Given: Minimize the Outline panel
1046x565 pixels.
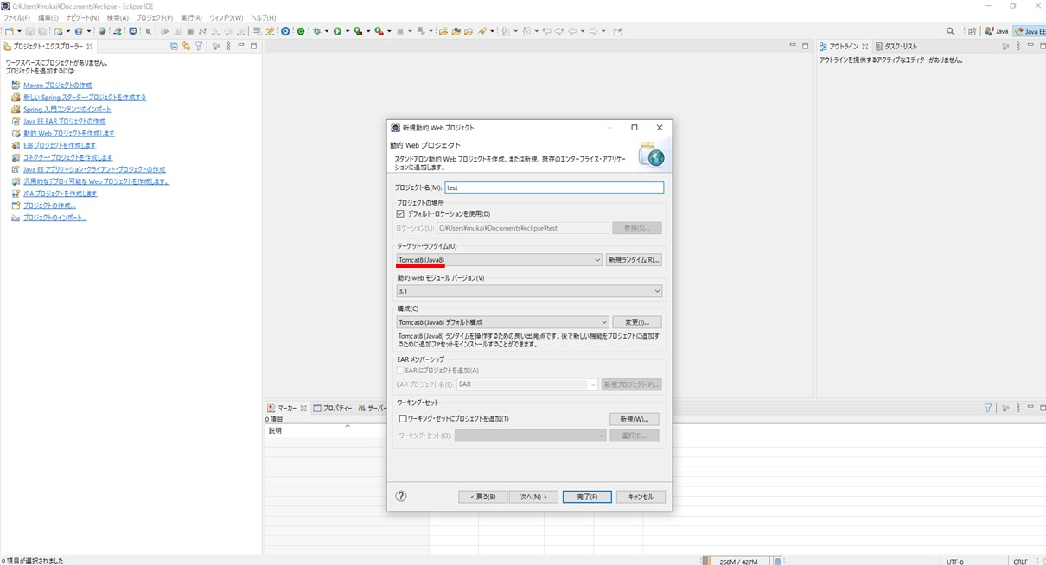Looking at the screenshot, I should [1030, 46].
